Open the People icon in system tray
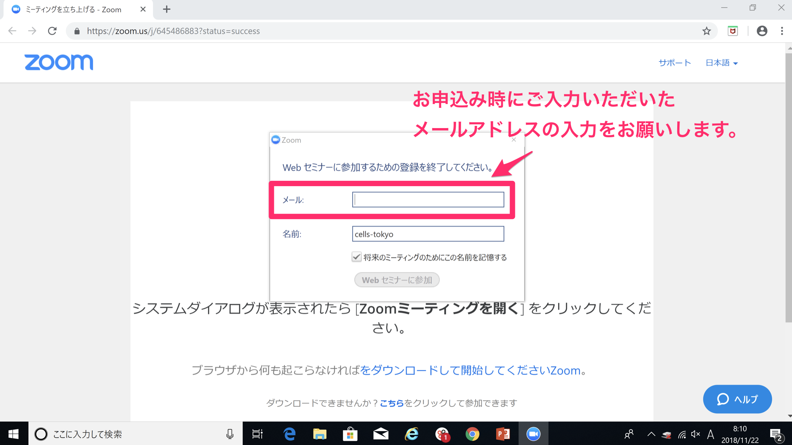Image resolution: width=792 pixels, height=445 pixels. click(629, 434)
